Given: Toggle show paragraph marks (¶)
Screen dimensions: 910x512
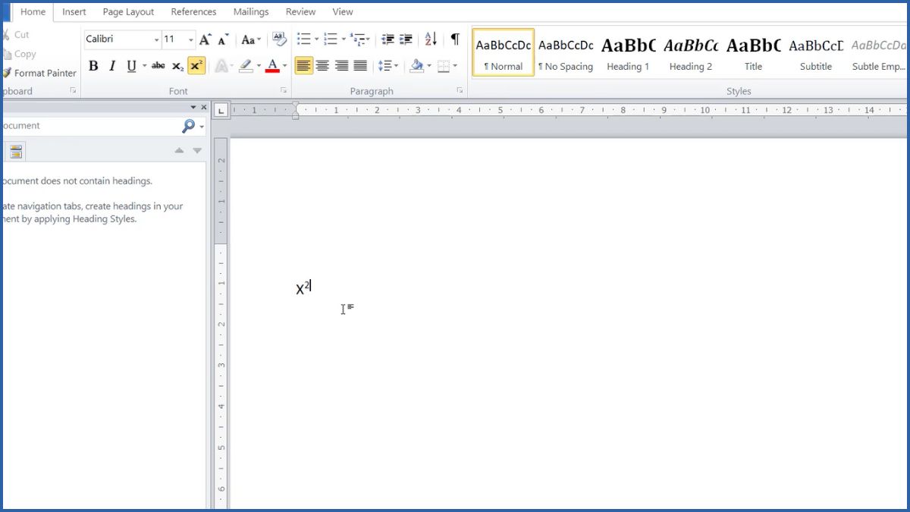Looking at the screenshot, I should pos(454,39).
